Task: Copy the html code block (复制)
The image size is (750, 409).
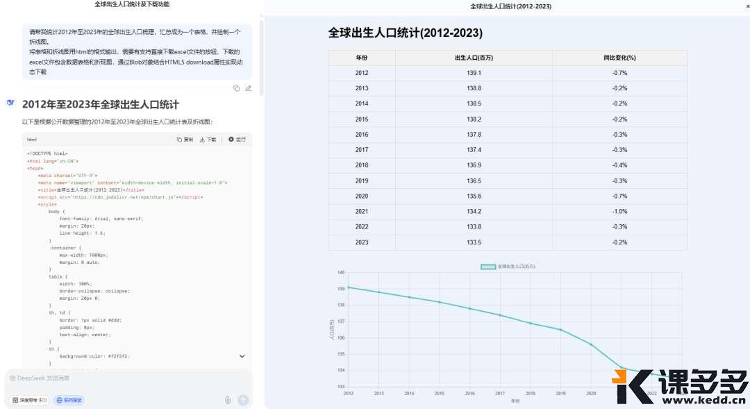Action: [x=185, y=139]
